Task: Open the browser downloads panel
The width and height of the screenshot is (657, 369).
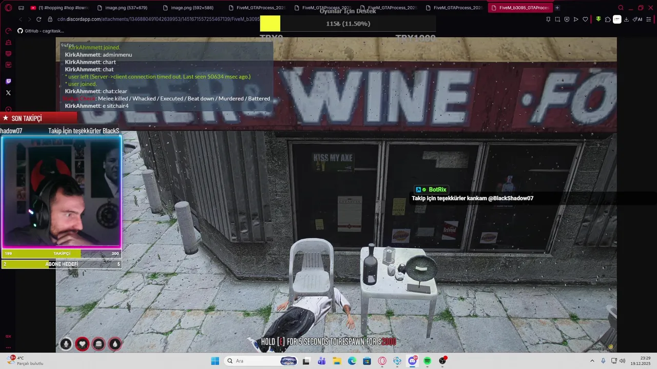Action: [626, 19]
